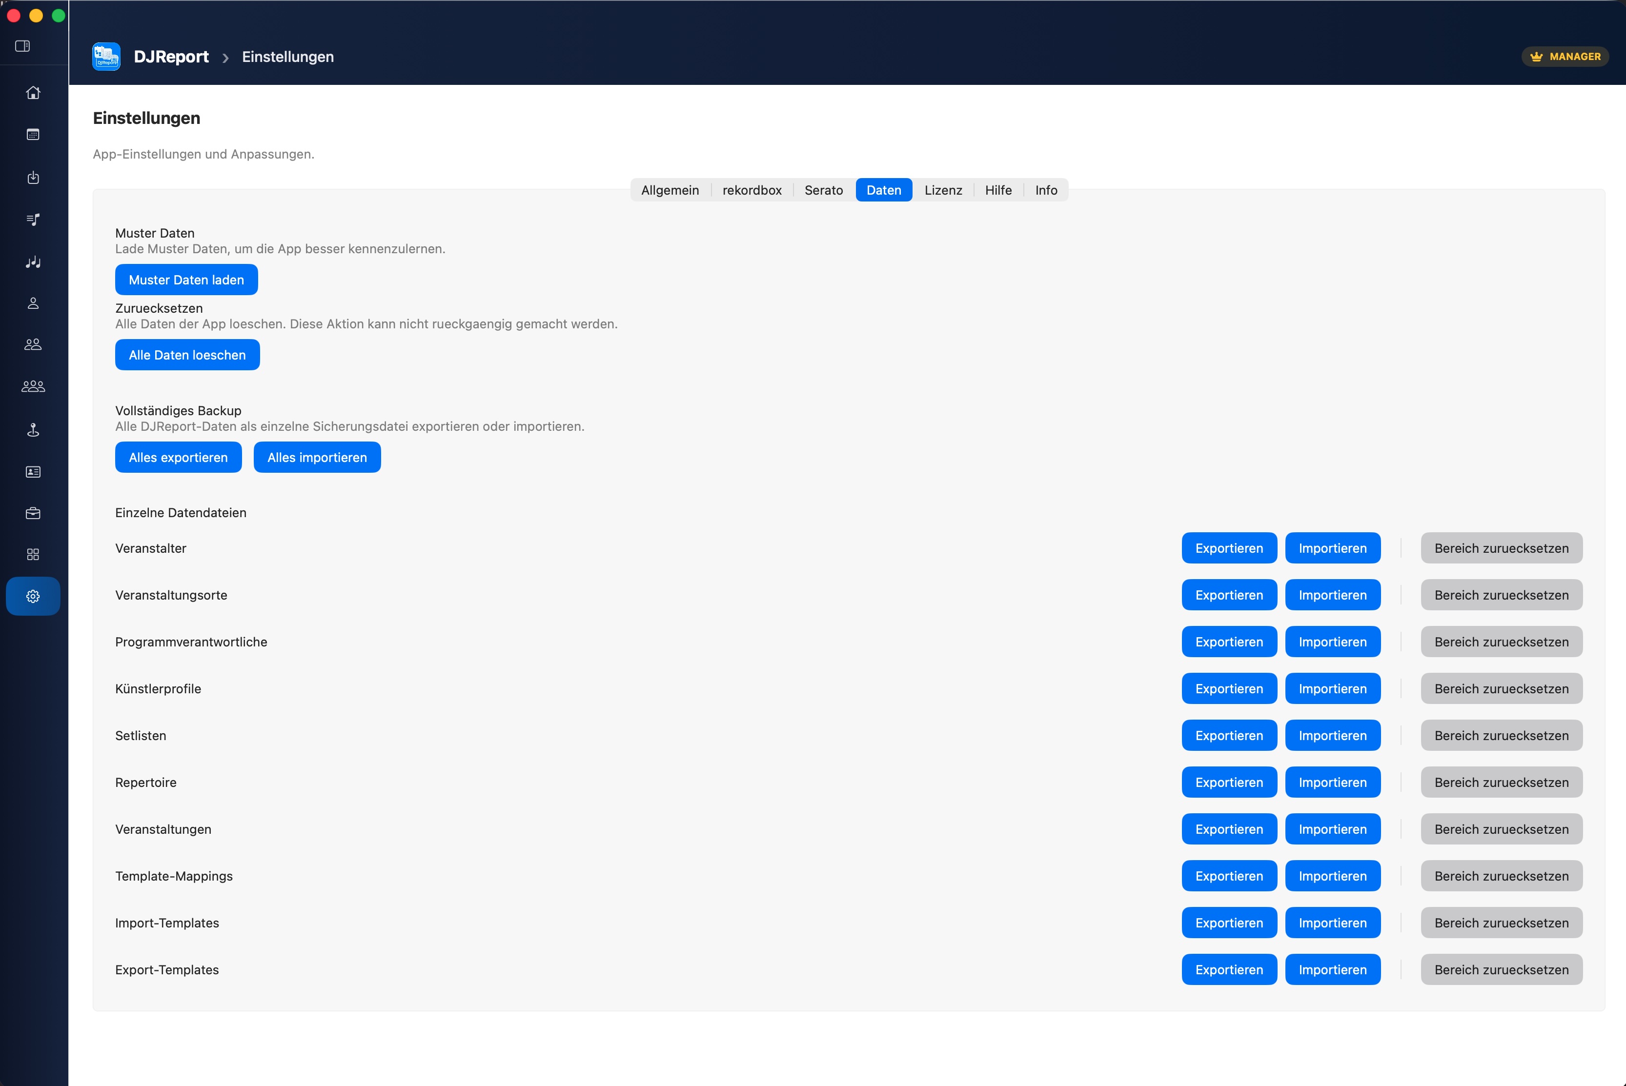The height and width of the screenshot is (1086, 1626).
Task: Open the calendar icon in sidebar
Action: [33, 134]
